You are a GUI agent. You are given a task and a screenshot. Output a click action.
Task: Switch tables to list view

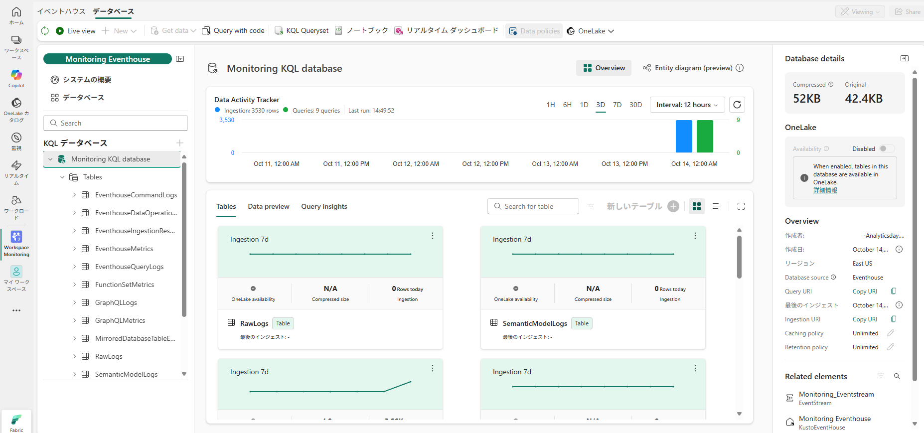coord(717,206)
